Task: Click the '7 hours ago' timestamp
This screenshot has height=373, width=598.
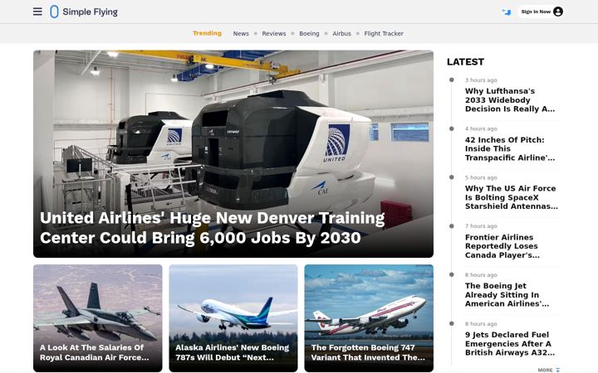Action: (x=481, y=226)
